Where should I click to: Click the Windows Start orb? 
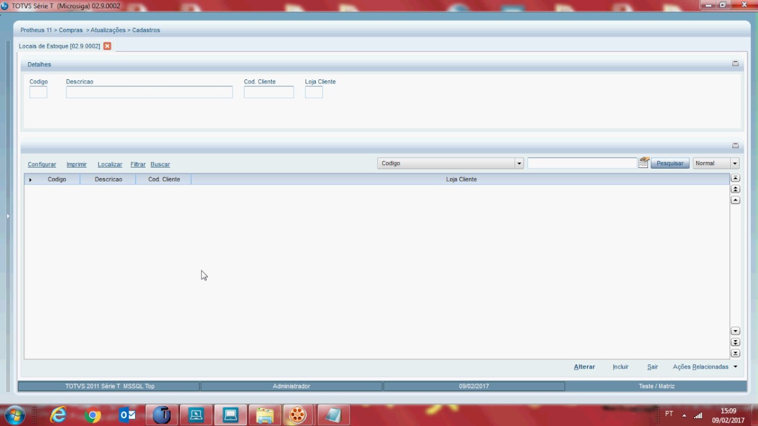point(15,415)
